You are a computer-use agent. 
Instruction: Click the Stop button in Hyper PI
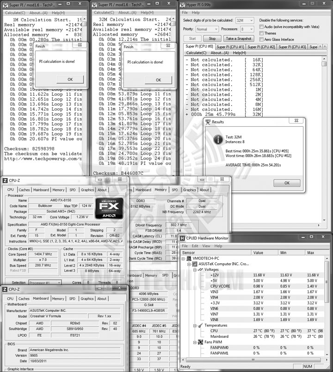click(212, 38)
